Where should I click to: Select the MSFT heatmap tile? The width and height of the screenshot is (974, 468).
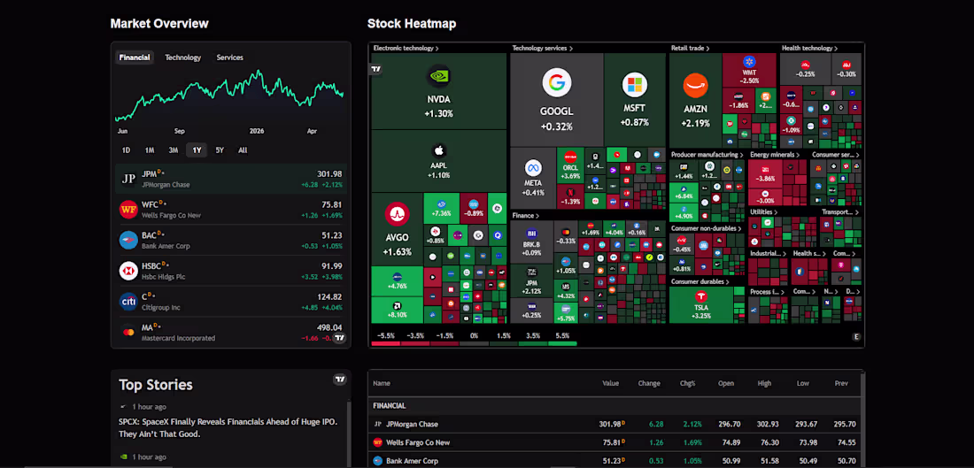(635, 99)
